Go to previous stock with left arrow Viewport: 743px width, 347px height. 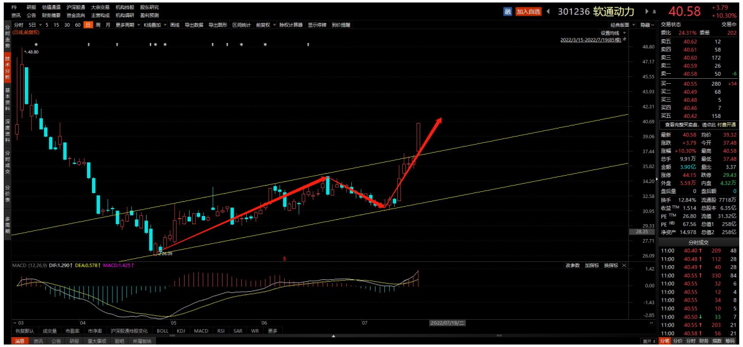548,12
